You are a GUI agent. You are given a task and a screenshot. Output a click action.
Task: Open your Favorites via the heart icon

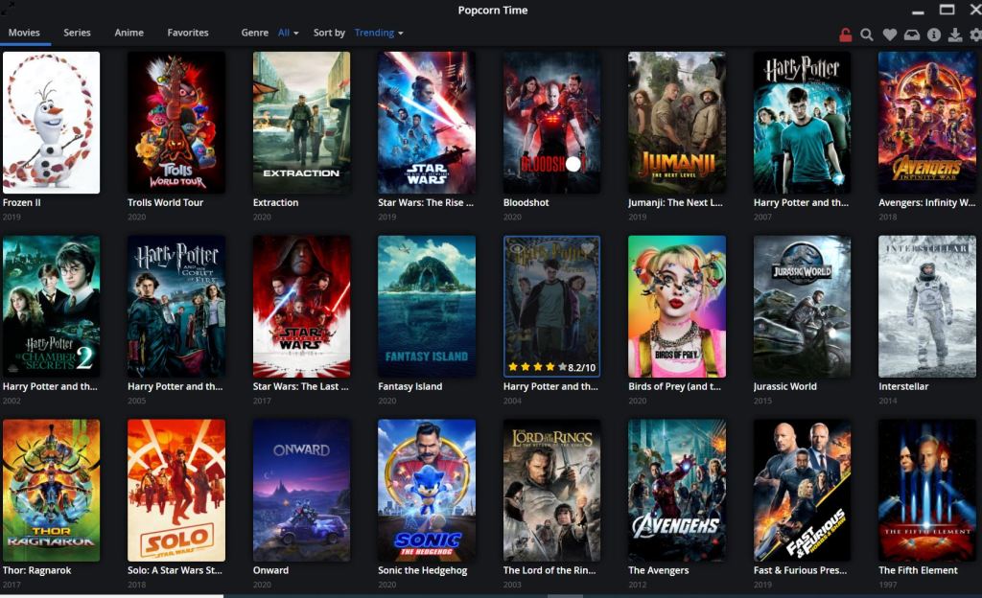pos(889,34)
